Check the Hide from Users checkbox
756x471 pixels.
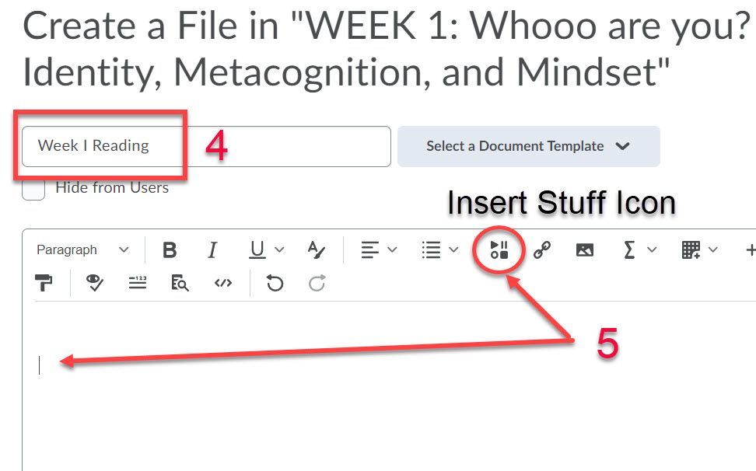(33, 190)
